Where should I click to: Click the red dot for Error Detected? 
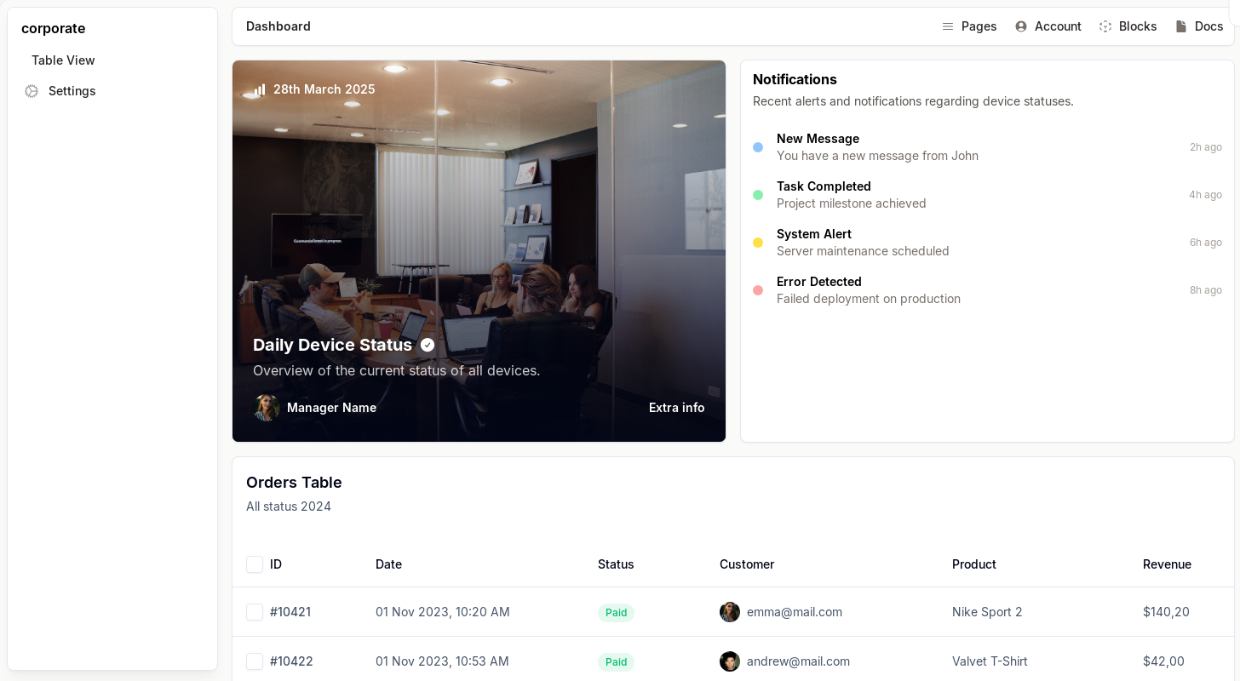[758, 290]
